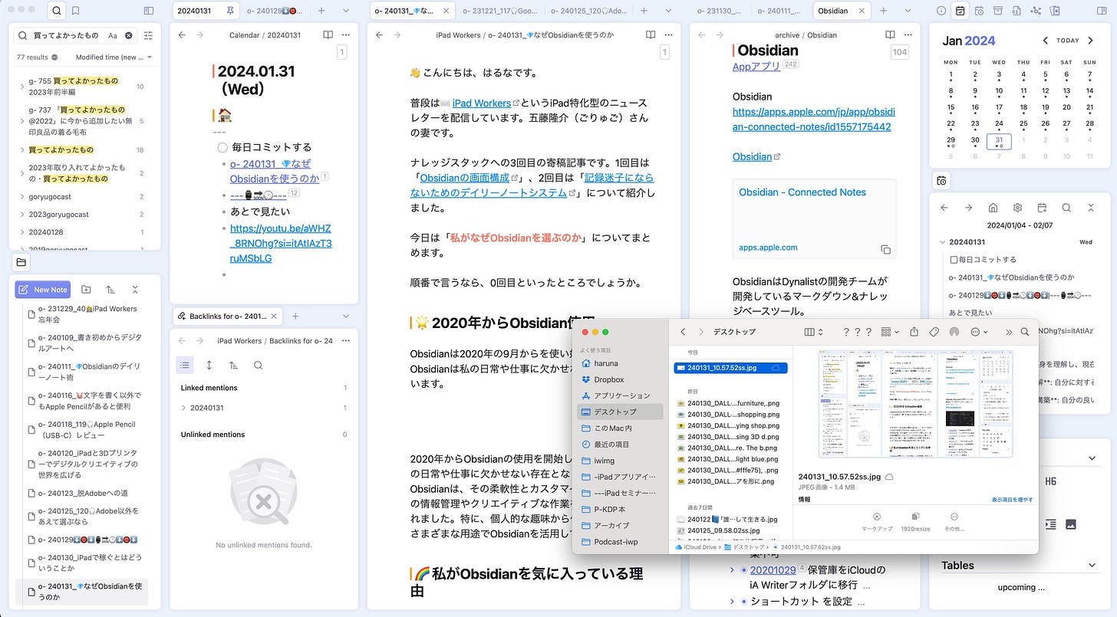Open today's daily note calendar icon
The width and height of the screenshot is (1117, 617).
[961, 11]
